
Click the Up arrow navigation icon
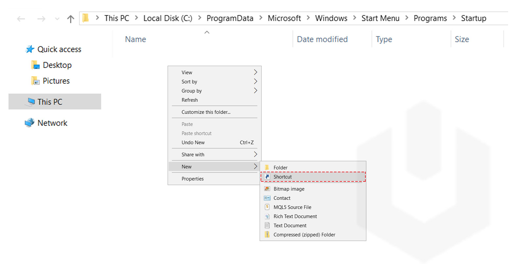[70, 19]
